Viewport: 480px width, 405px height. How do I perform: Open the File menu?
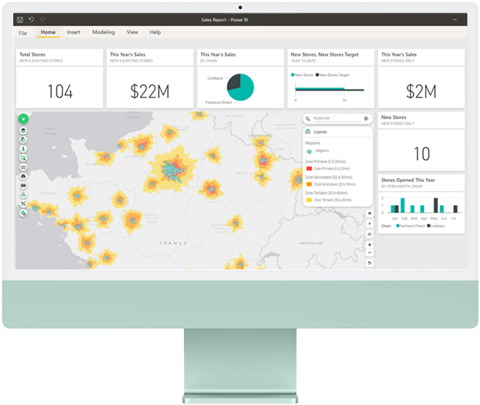[x=23, y=33]
